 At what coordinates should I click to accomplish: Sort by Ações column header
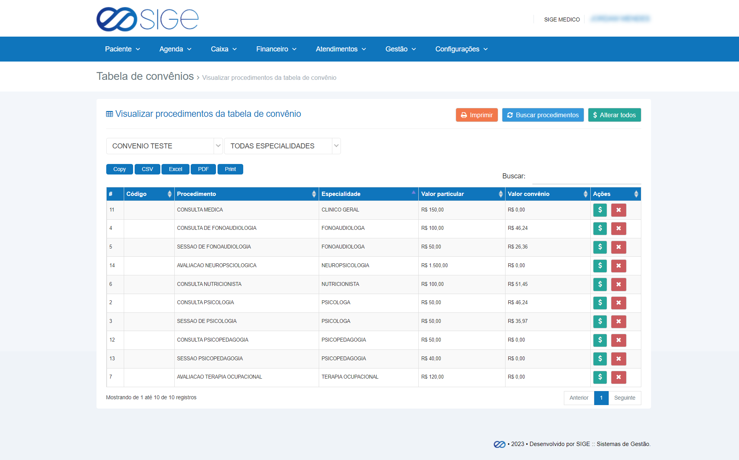(x=616, y=194)
